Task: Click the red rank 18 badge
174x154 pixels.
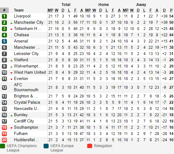Action: (x=4, y=127)
